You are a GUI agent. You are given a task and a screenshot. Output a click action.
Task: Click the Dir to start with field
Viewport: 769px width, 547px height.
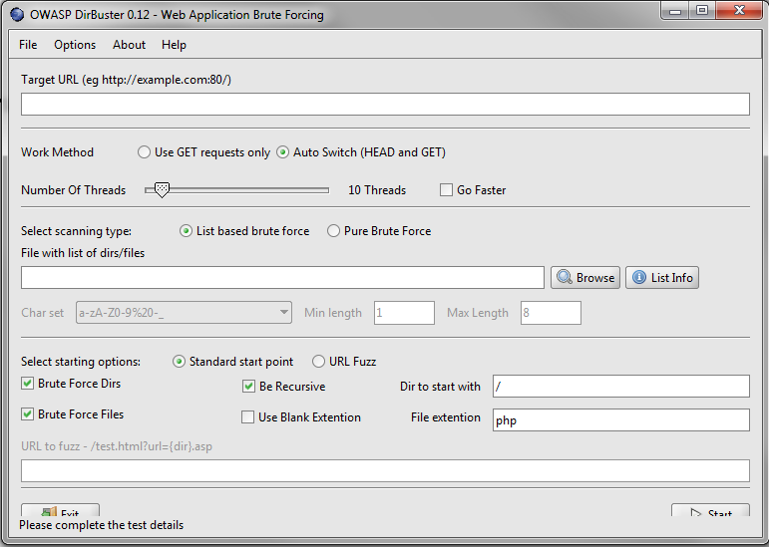621,386
